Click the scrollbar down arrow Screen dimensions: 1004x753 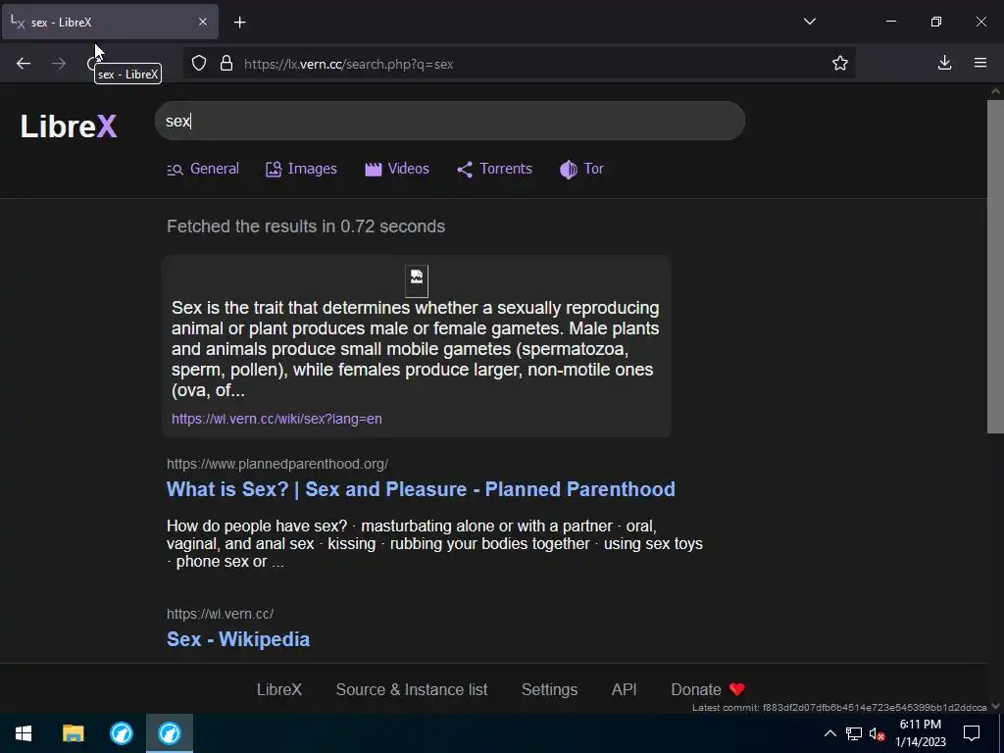[995, 706]
